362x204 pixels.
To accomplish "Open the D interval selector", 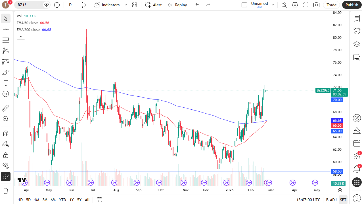I will point(70,5).
